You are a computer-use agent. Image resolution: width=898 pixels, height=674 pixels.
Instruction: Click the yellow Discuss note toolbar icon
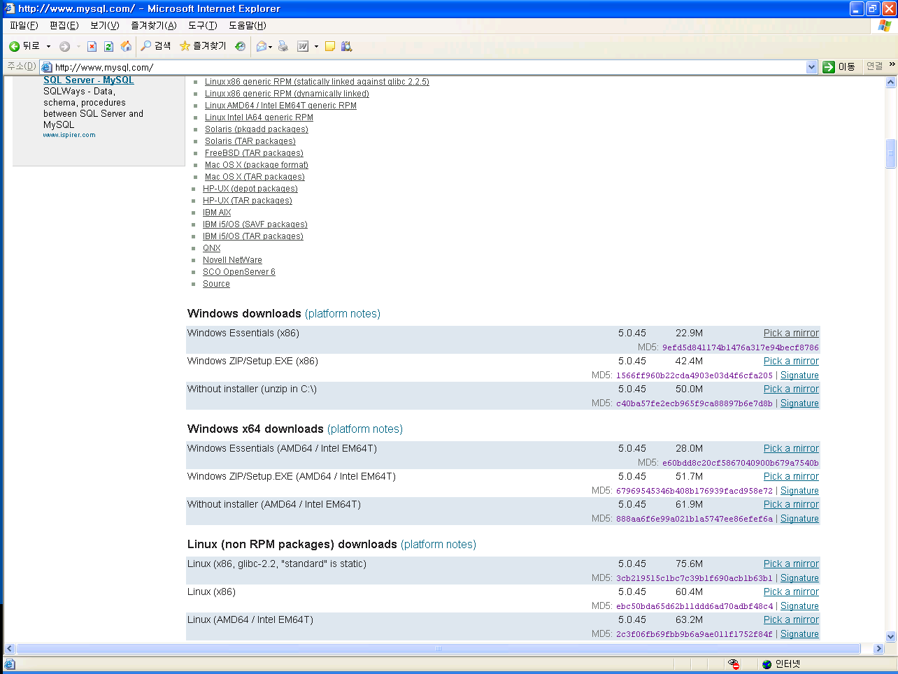(330, 47)
